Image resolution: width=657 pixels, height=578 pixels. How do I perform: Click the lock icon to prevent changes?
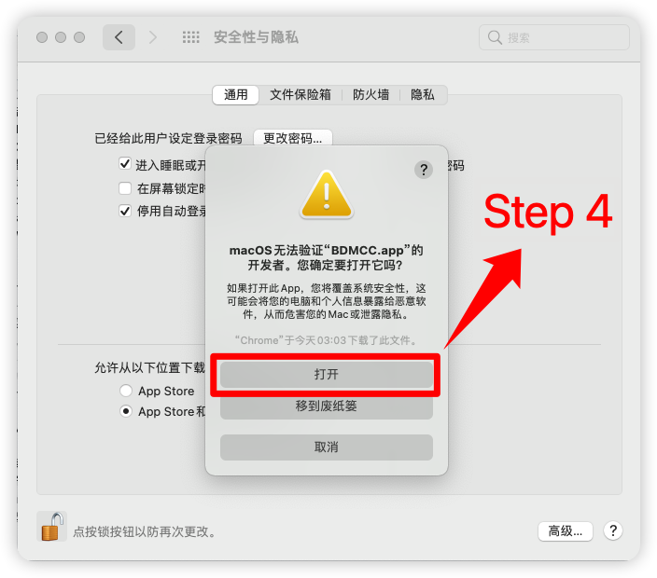coord(52,527)
